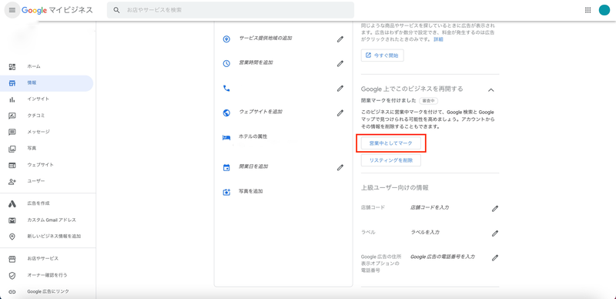Open ウェブサイト in the sidebar
Screen dimensions: 616x299
(x=47, y=165)
